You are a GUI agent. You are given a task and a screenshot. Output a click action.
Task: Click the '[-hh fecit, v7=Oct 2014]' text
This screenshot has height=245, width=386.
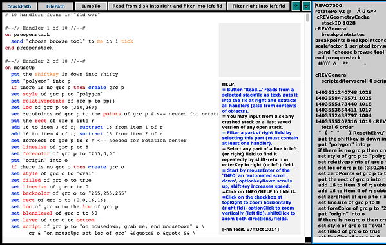point(251,230)
